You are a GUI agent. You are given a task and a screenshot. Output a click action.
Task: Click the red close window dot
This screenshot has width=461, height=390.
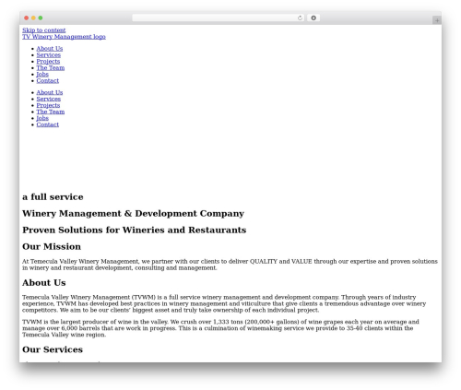tap(27, 18)
